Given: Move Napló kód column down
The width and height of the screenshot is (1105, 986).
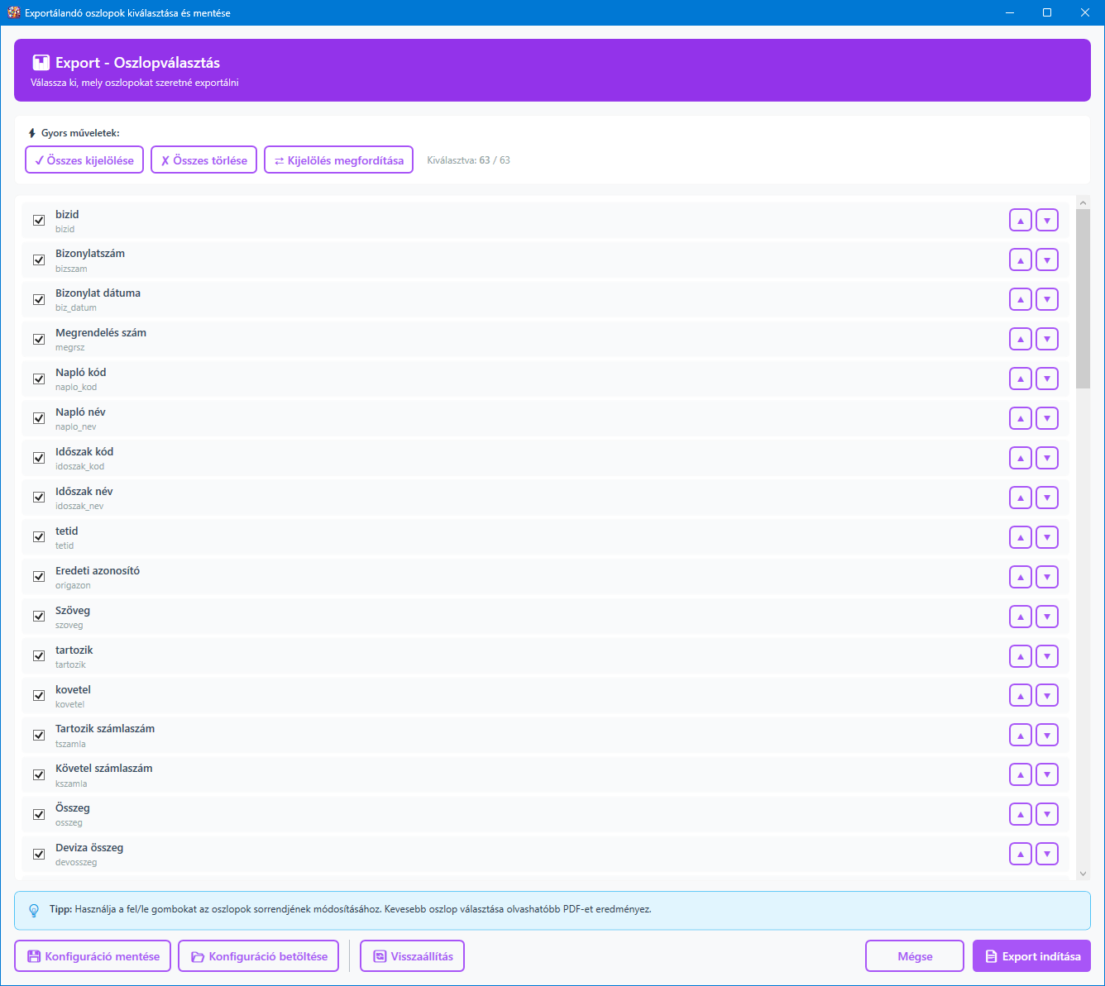Looking at the screenshot, I should pyautogui.click(x=1047, y=379).
